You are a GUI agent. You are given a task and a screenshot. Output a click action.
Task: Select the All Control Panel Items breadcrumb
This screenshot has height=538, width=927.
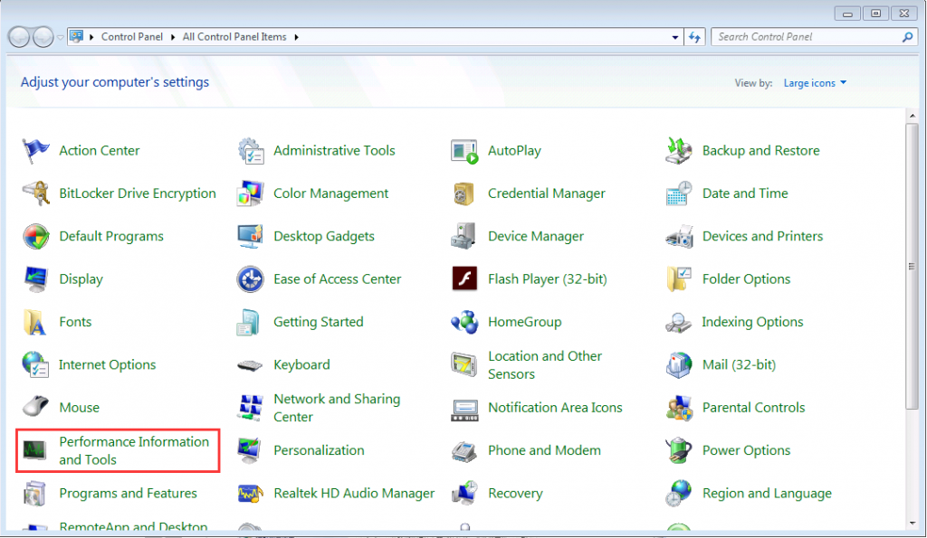click(234, 36)
